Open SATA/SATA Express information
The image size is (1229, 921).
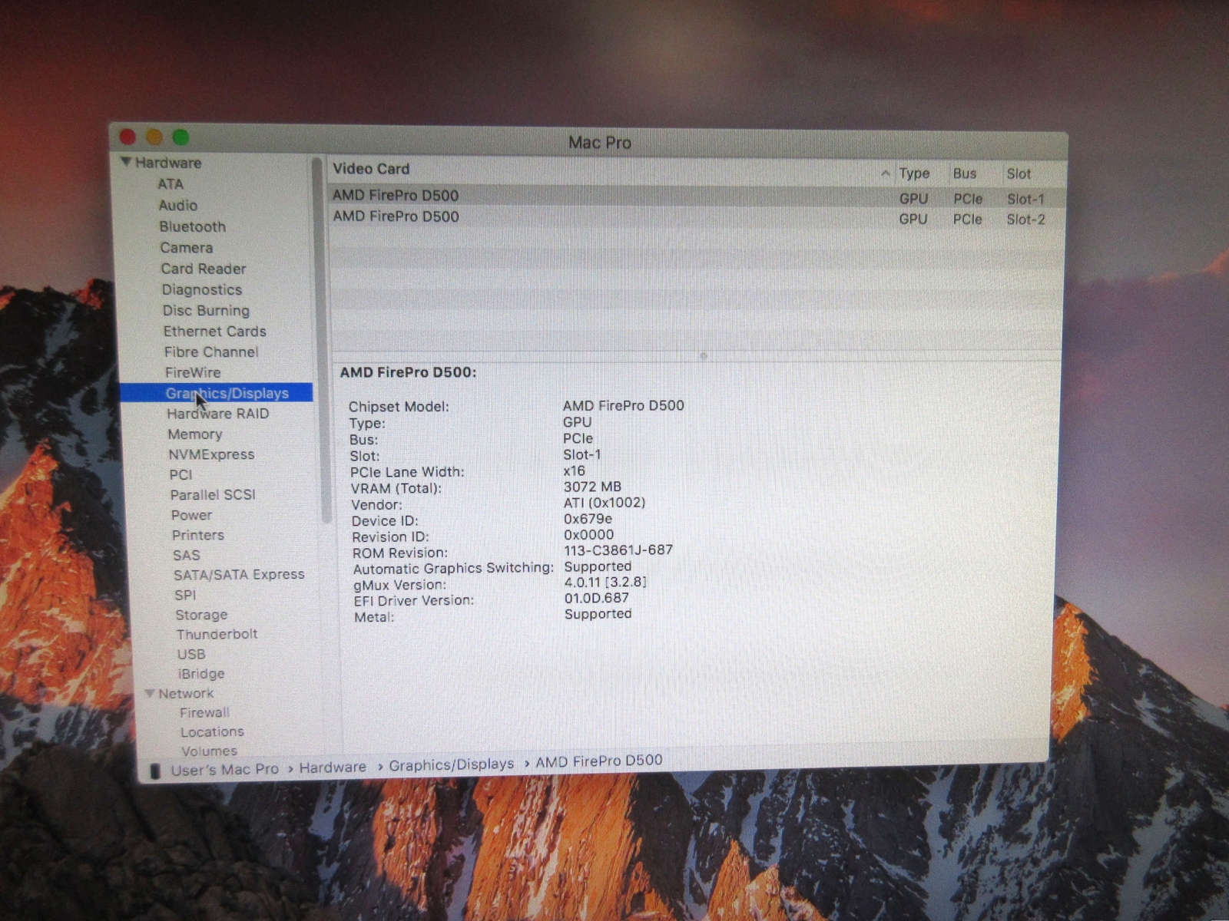[239, 574]
